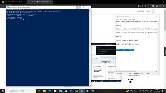Click the UTF-8 status in Notepad
This screenshot has height=93, width=166.
(x=148, y=74)
